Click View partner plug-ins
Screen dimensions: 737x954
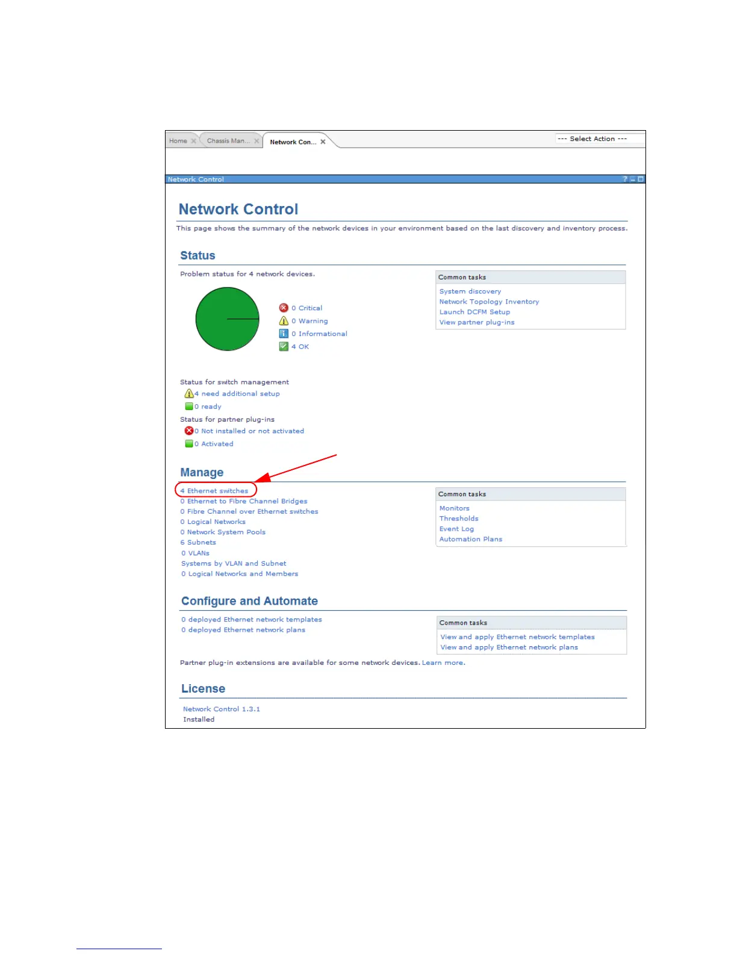coord(477,322)
